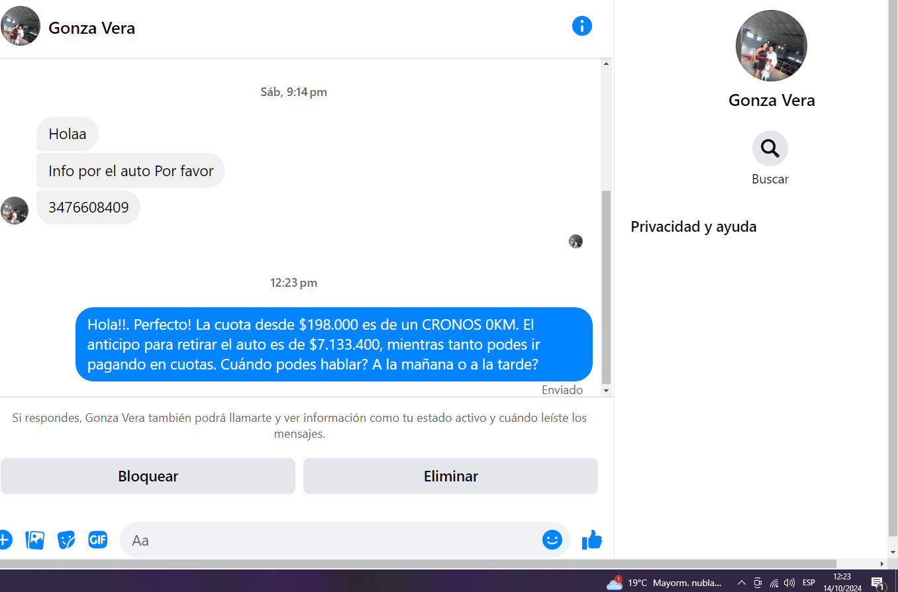The image size is (898, 592).
Task: Show hidden system tray icons
Action: click(742, 583)
